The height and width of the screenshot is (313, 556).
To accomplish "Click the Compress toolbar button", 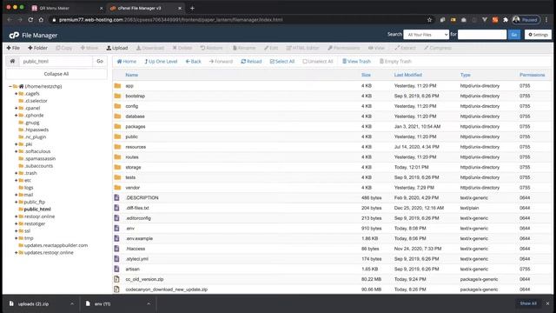I will click(438, 48).
